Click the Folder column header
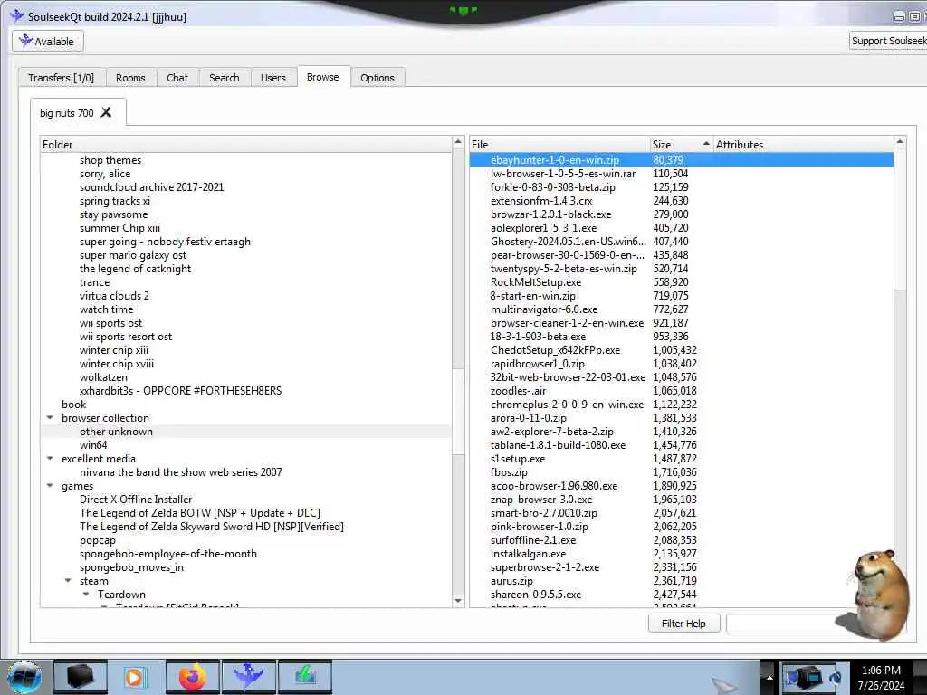Image resolution: width=927 pixels, height=695 pixels. [x=246, y=145]
